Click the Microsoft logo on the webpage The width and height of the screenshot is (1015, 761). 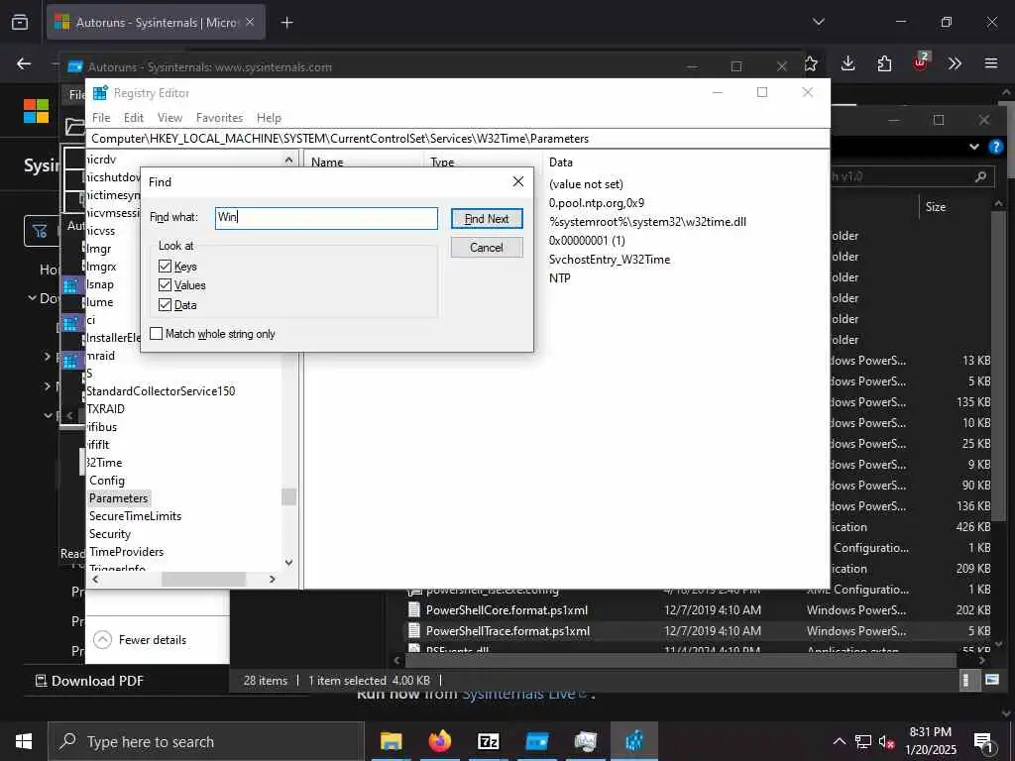(x=37, y=111)
